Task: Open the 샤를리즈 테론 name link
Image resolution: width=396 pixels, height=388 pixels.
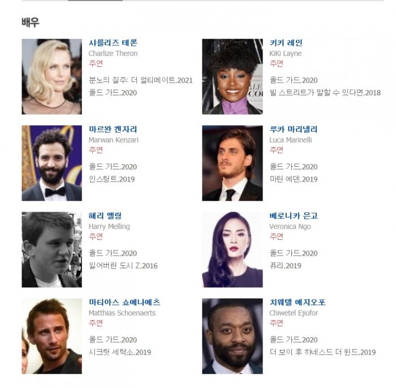Action: [x=113, y=42]
